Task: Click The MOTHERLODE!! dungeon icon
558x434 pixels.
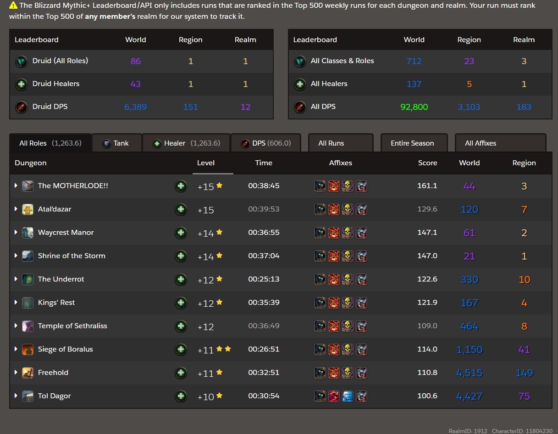Action: [28, 186]
